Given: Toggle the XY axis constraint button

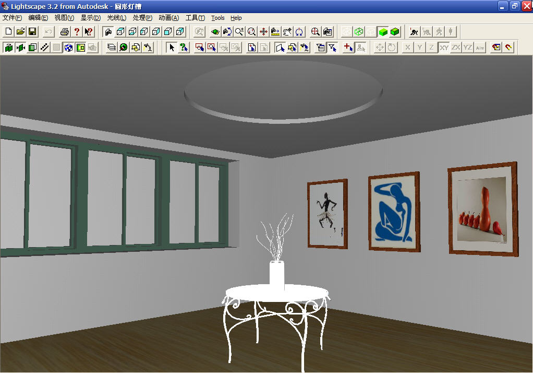Looking at the screenshot, I should [444, 47].
